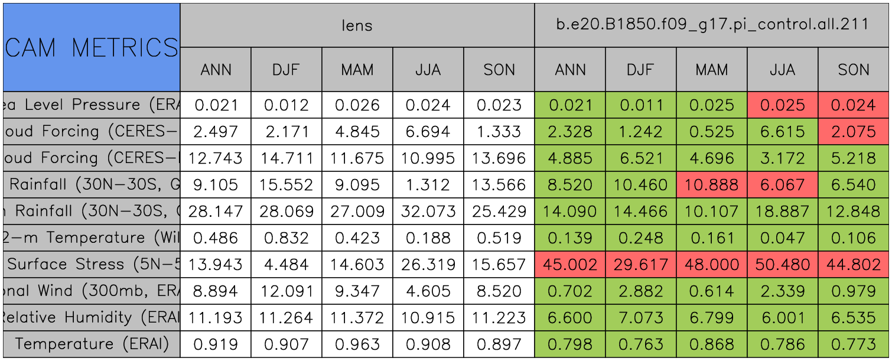The height and width of the screenshot is (361, 892).
Task: Click the JJA header under pi_control
Action: (783, 70)
